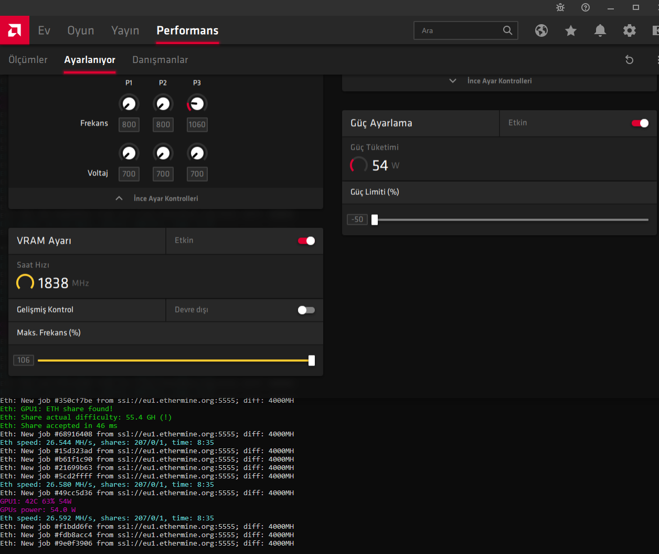Open the Ölçümler sub-tab

[28, 60]
